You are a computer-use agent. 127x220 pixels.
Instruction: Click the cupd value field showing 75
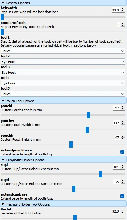(117, 182)
